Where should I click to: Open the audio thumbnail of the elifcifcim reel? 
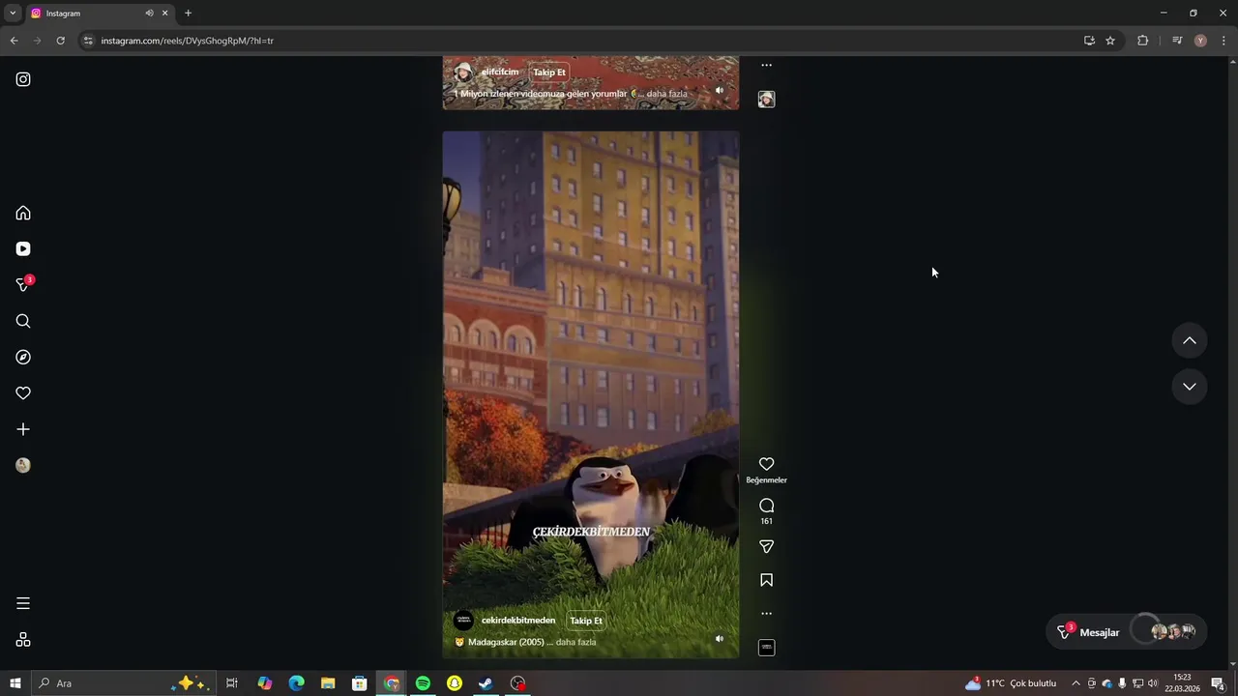(766, 100)
